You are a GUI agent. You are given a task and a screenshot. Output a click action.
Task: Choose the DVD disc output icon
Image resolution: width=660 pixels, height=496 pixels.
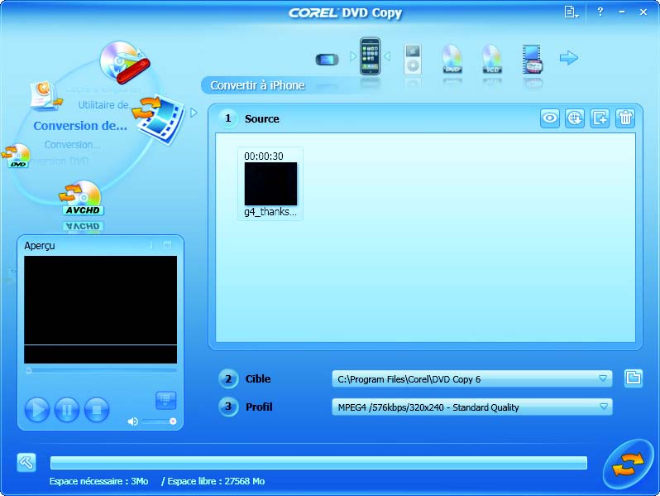(x=452, y=59)
